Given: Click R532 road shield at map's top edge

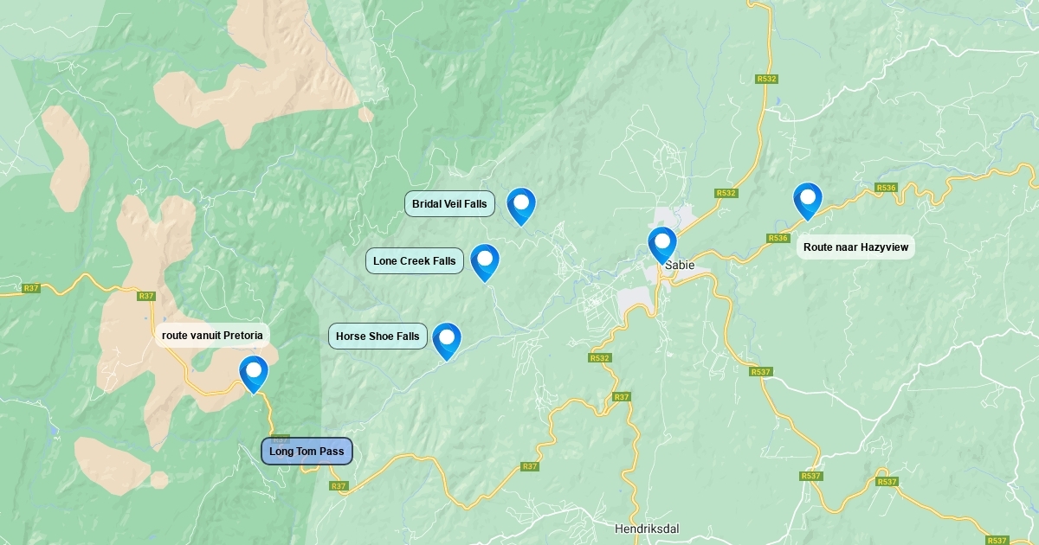Looking at the screenshot, I should 766,79.
